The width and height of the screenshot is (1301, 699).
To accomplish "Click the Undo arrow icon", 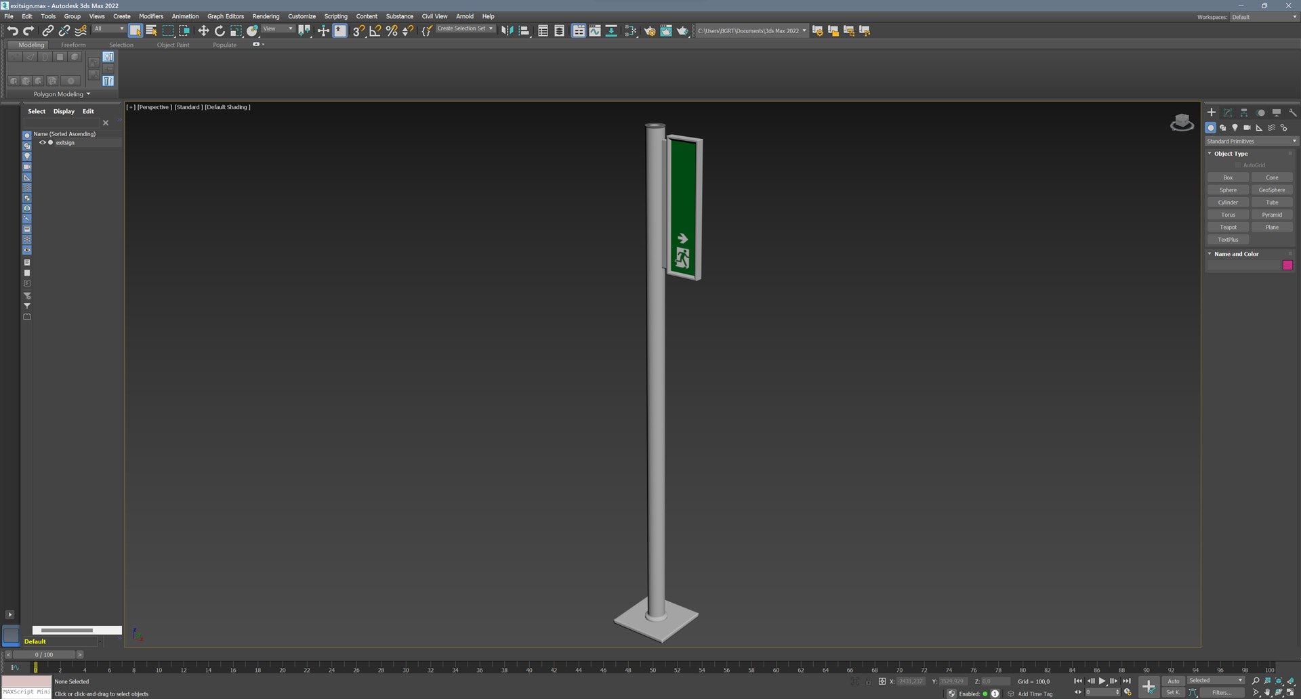I will point(12,30).
